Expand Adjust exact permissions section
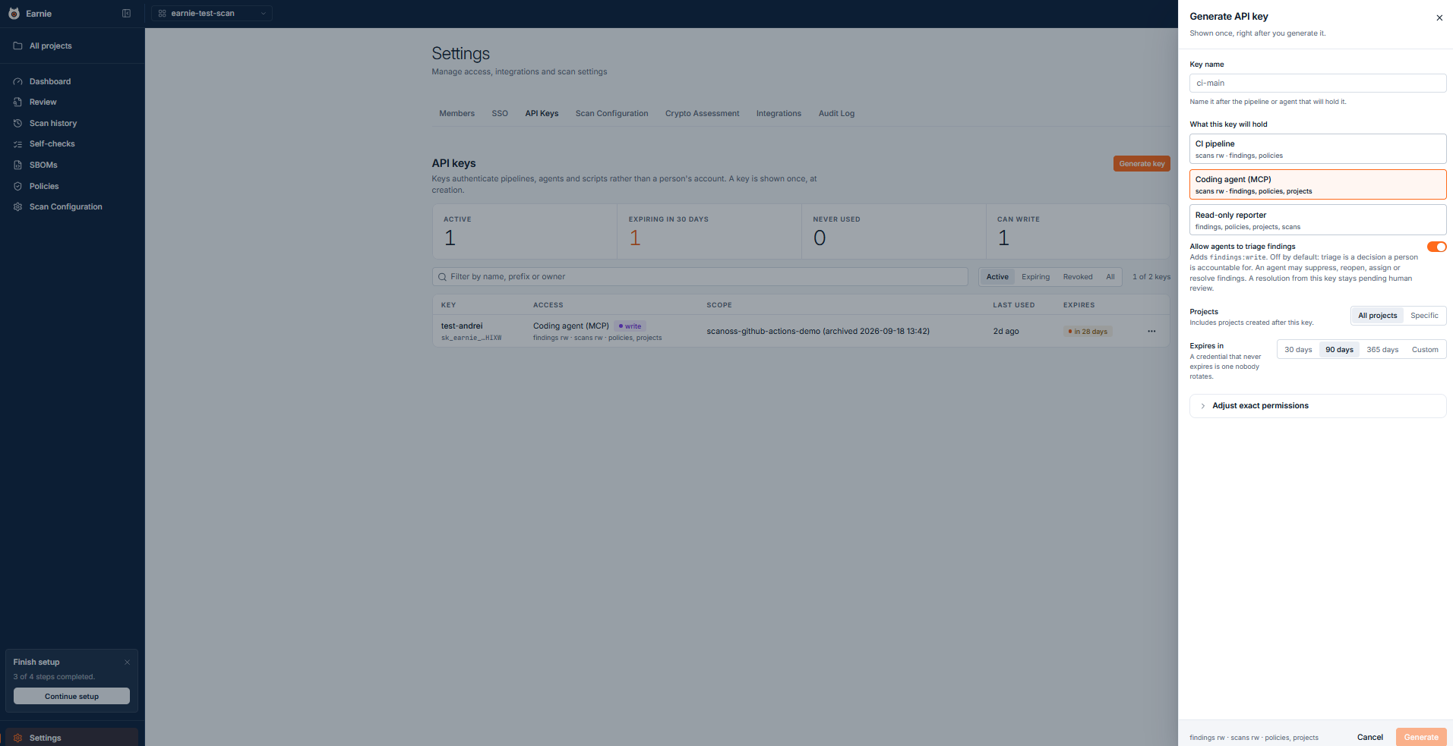1453x746 pixels. pyautogui.click(x=1317, y=406)
